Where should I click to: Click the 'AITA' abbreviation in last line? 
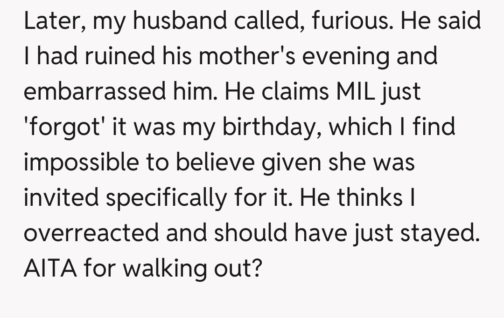click(x=49, y=268)
